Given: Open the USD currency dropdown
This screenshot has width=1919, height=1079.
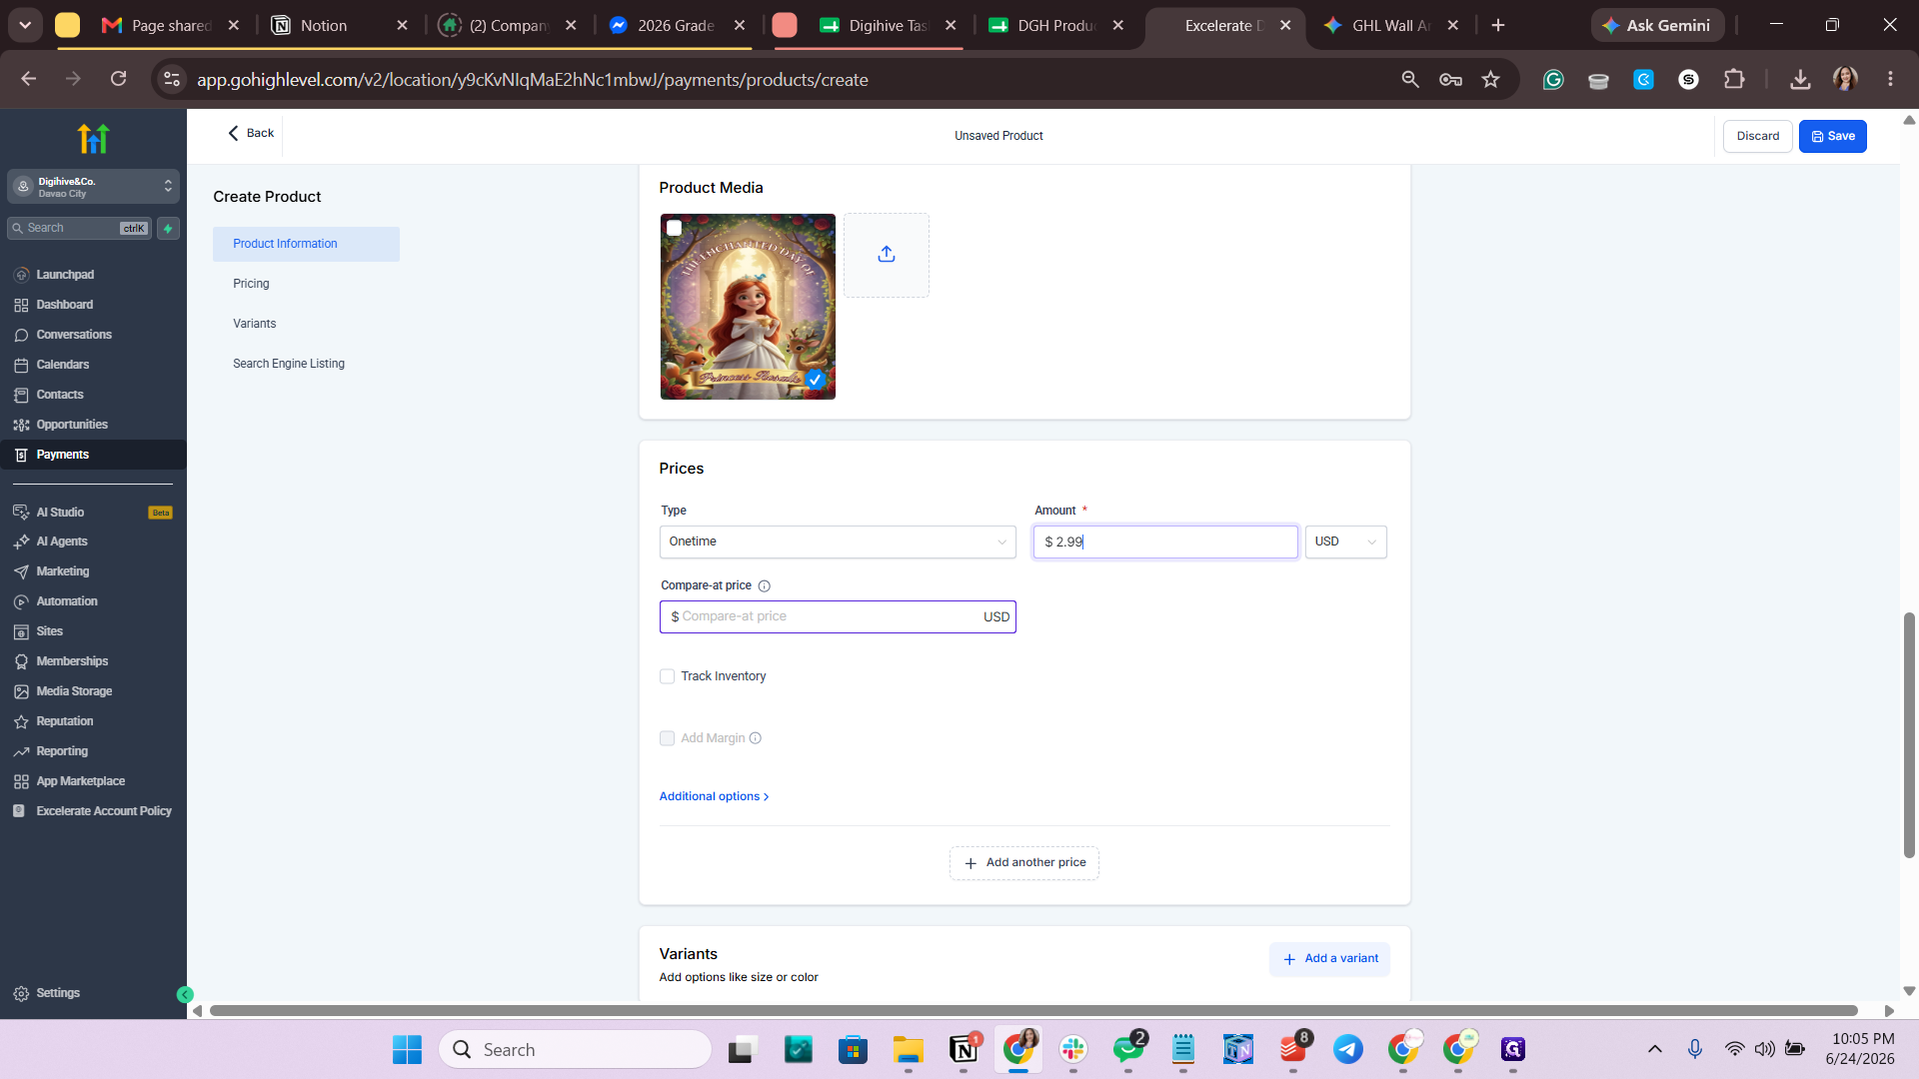Looking at the screenshot, I should coord(1345,541).
